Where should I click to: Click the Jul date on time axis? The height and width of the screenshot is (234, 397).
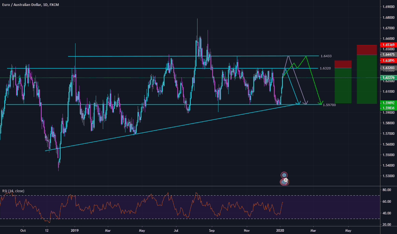(176, 231)
